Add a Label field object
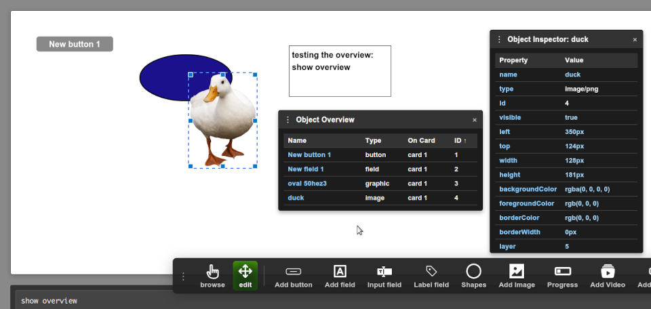The width and height of the screenshot is (651, 309). click(431, 276)
